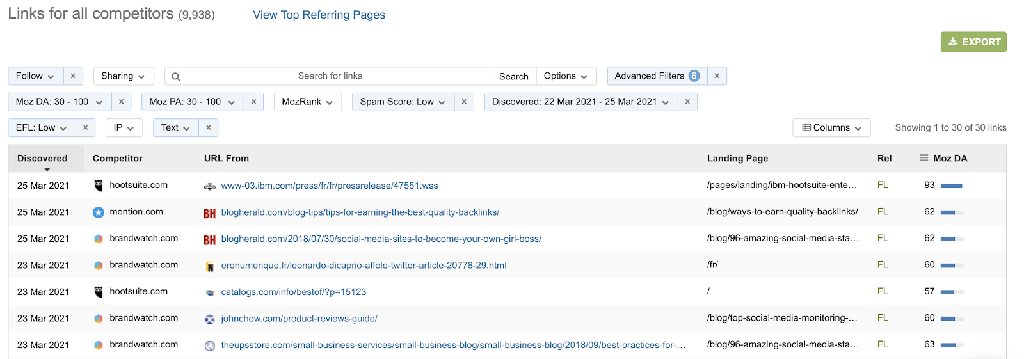Click the hootsuite owl icon in the ibm.com row

(x=99, y=186)
